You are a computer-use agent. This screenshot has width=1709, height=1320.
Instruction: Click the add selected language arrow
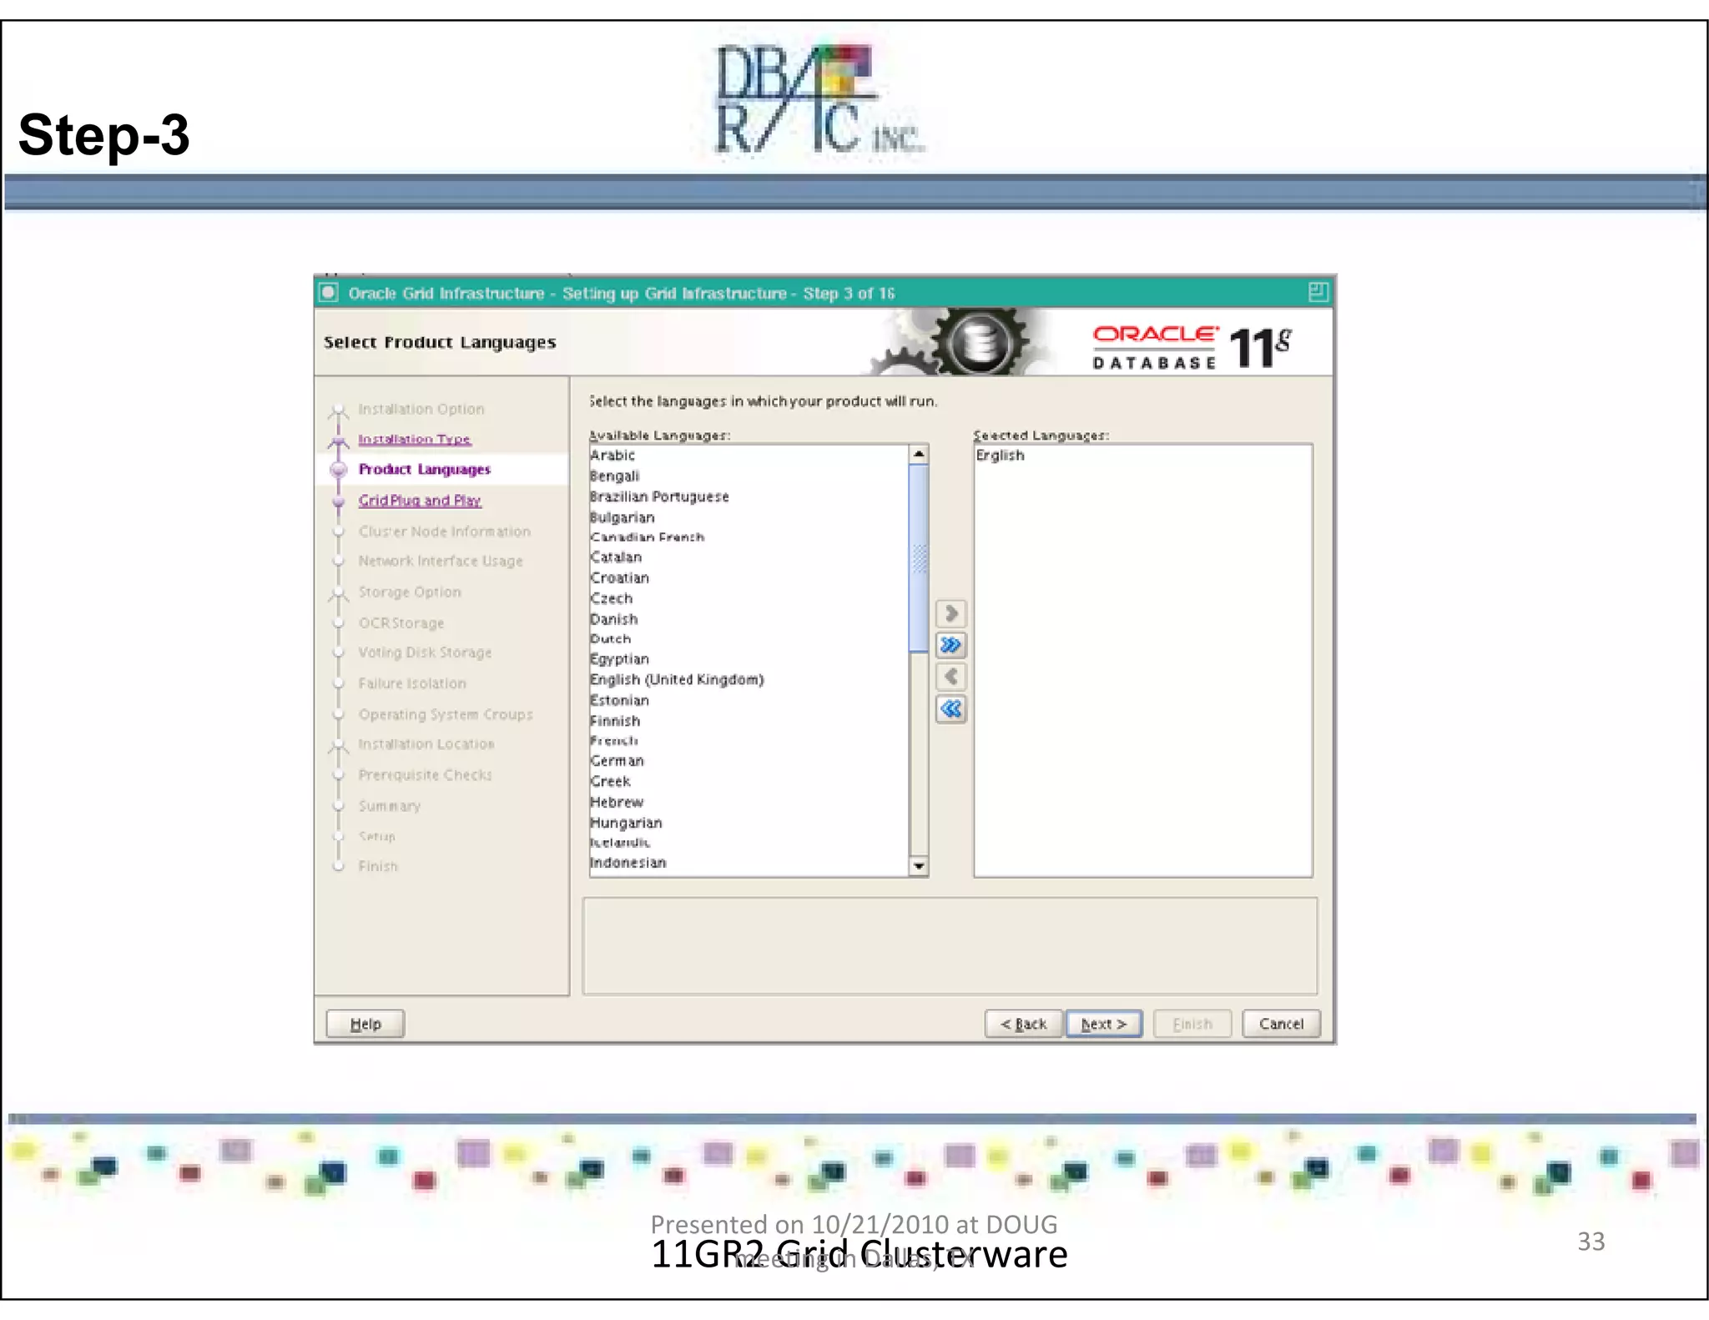click(950, 613)
